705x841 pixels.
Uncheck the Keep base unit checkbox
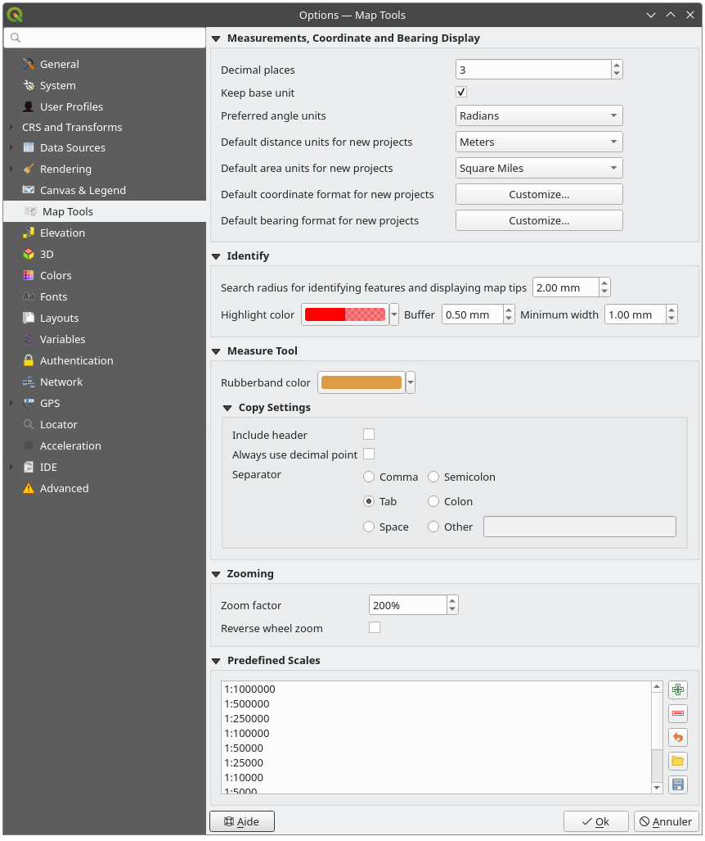pos(461,93)
